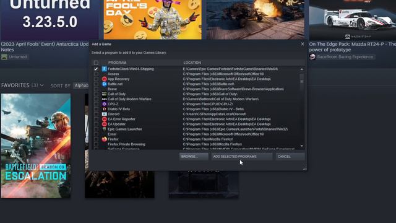
Task: Click the Firefox browser icon
Action: point(104,139)
